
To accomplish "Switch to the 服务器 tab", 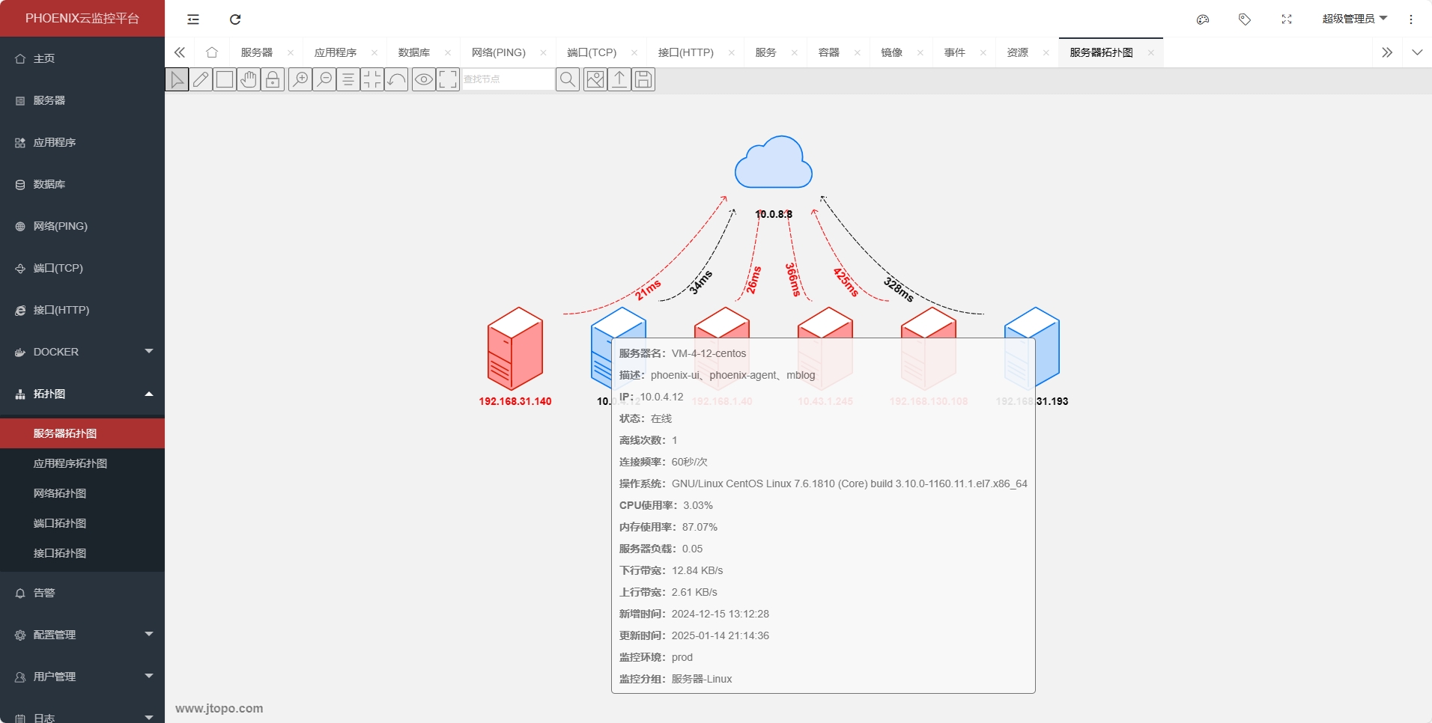I will tap(257, 52).
